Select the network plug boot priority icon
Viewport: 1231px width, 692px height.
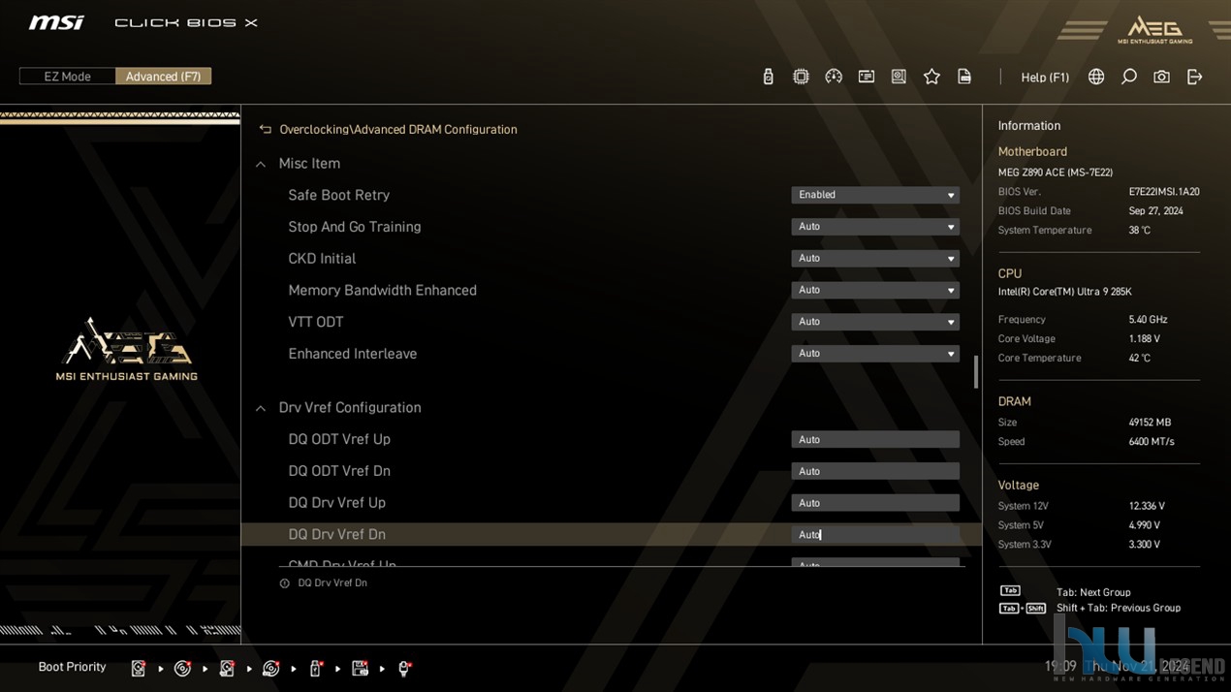(x=405, y=668)
